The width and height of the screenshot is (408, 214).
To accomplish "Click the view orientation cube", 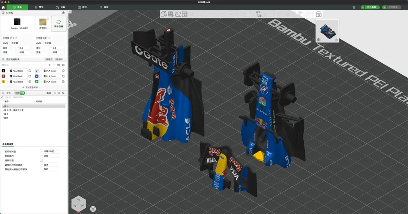I will pyautogui.click(x=78, y=203).
